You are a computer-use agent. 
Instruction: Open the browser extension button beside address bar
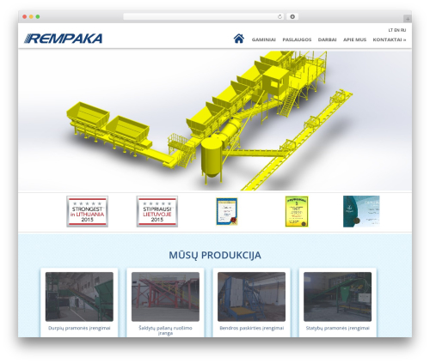[292, 17]
